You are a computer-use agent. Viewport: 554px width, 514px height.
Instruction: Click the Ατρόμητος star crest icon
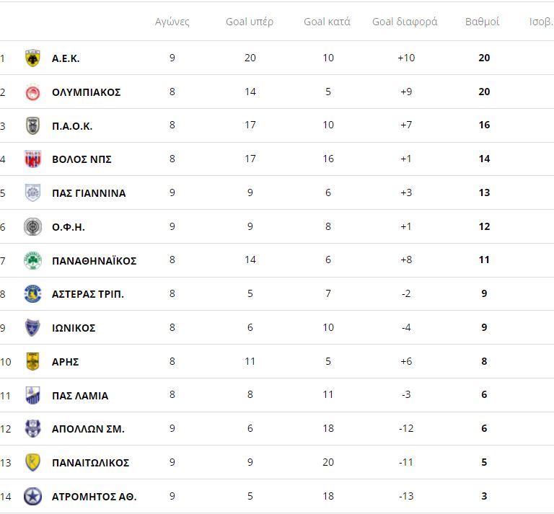click(x=32, y=496)
